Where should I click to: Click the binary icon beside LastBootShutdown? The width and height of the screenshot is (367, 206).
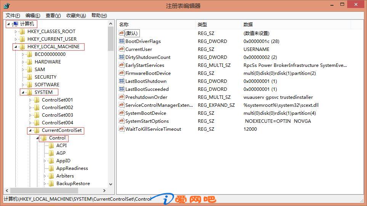pos(121,81)
